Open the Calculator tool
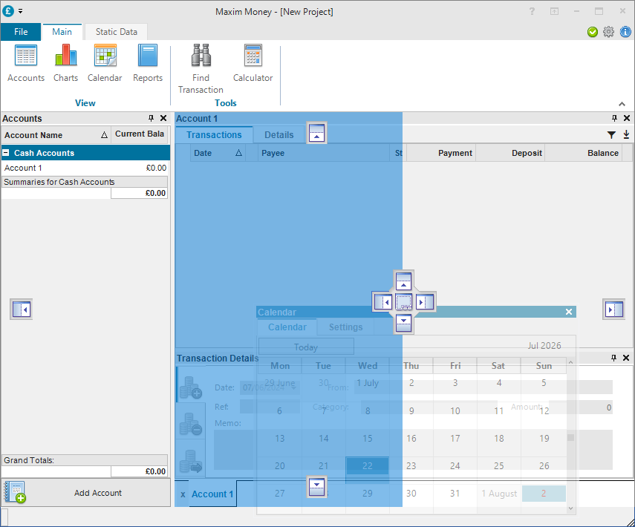635x527 pixels. coord(253,63)
